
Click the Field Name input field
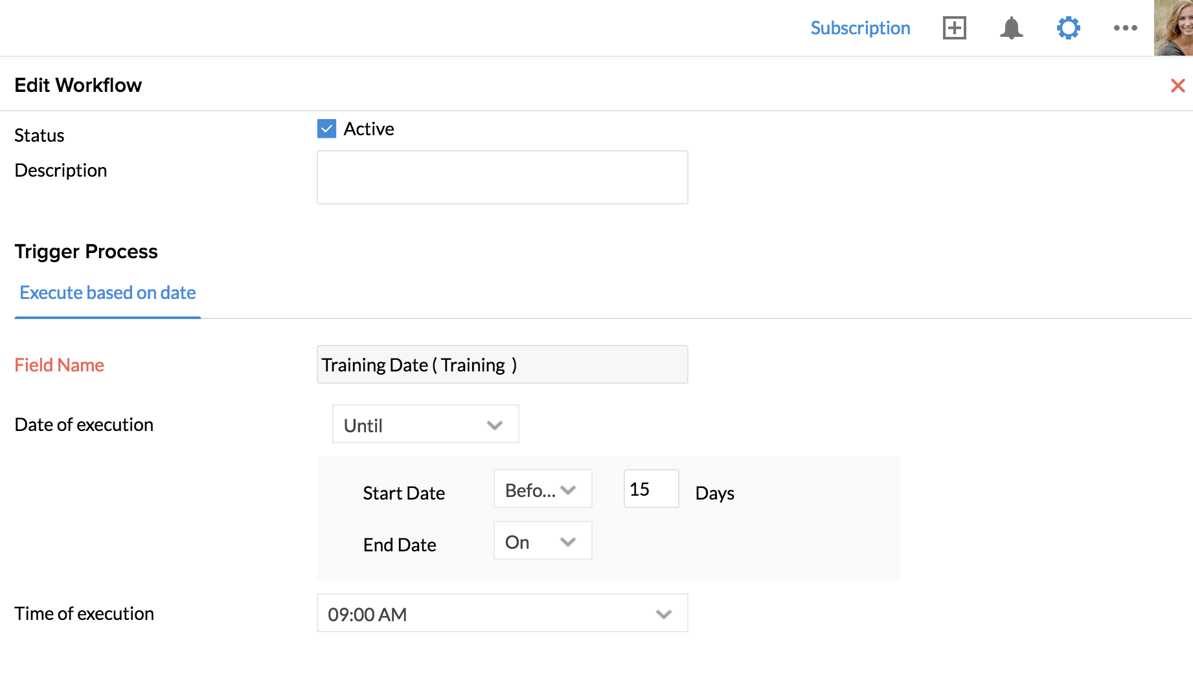pos(502,364)
